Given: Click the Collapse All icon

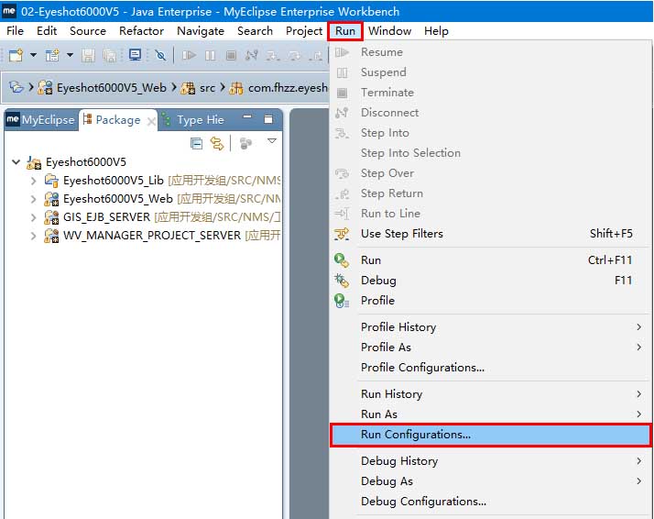Looking at the screenshot, I should tap(196, 143).
